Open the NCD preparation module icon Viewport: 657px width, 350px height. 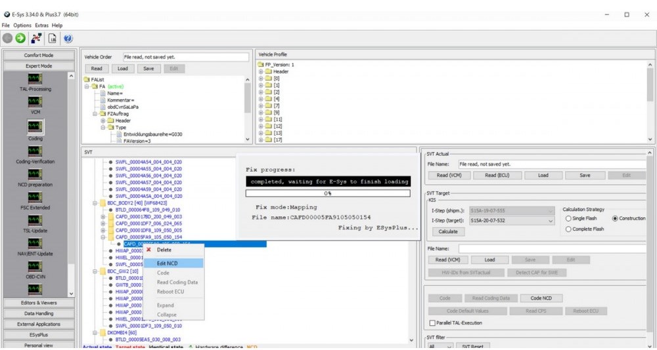[x=35, y=174]
